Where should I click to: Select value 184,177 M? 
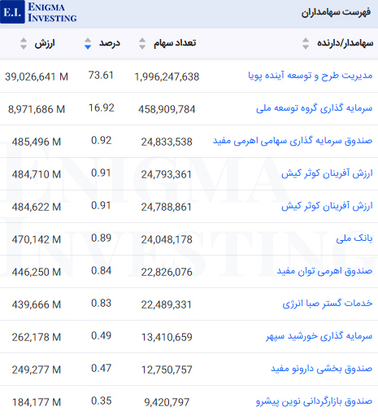click(x=37, y=402)
